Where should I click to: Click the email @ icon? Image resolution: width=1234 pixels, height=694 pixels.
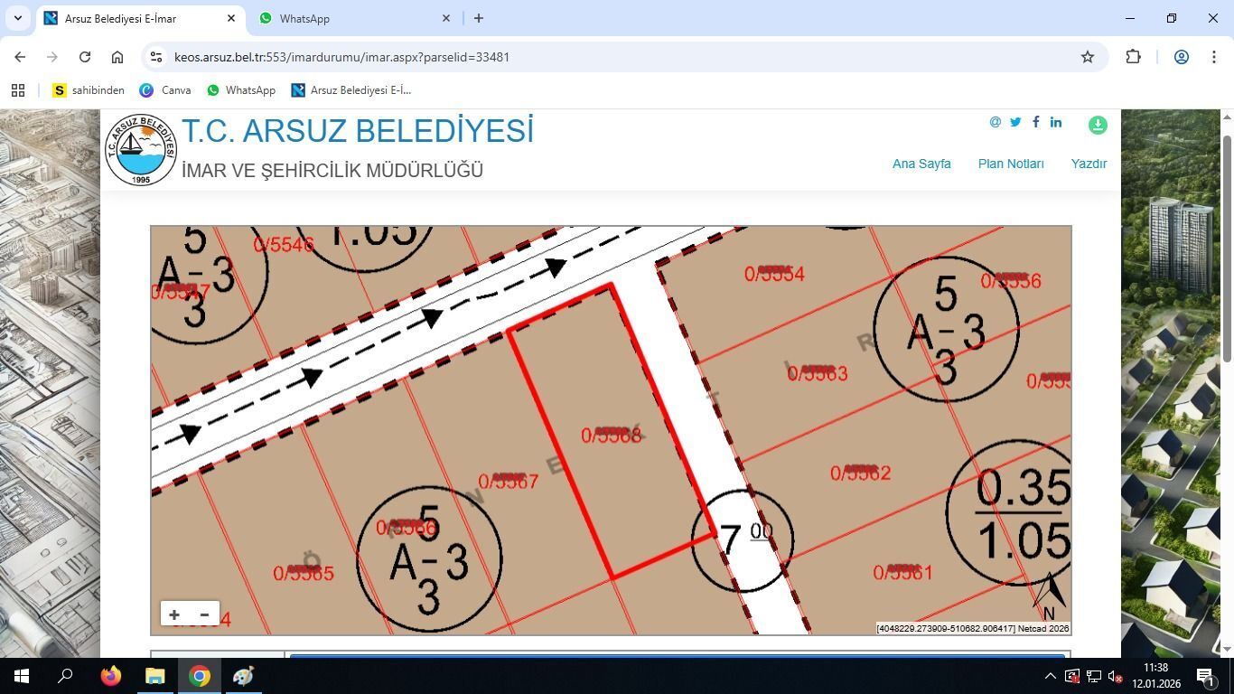[995, 122]
